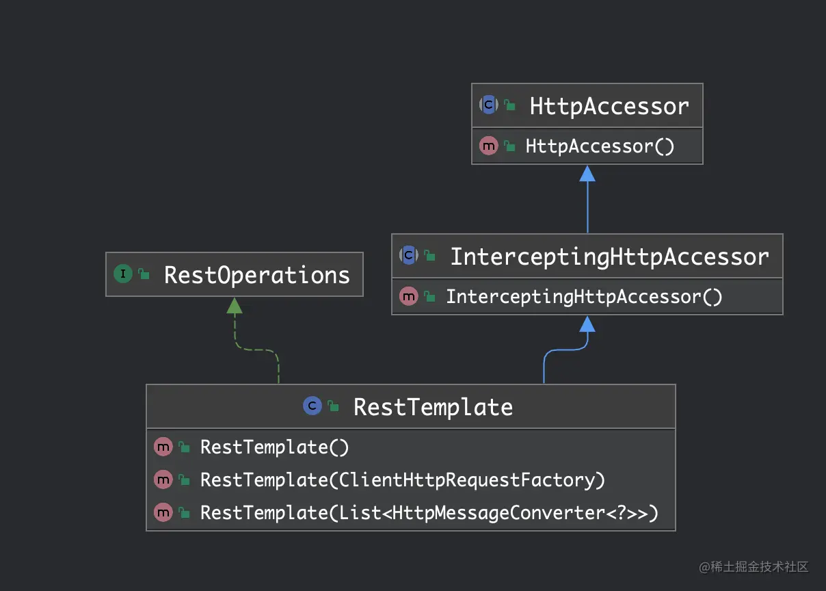Click the class icon beside RestTemplate title
This screenshot has width=826, height=591.
pyautogui.click(x=312, y=406)
